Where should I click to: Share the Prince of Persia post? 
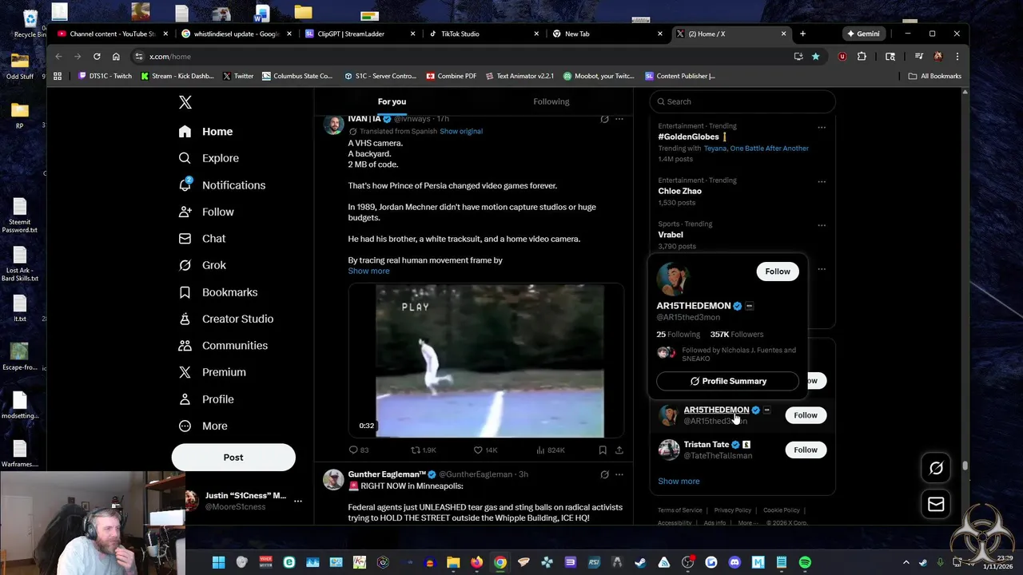619,450
